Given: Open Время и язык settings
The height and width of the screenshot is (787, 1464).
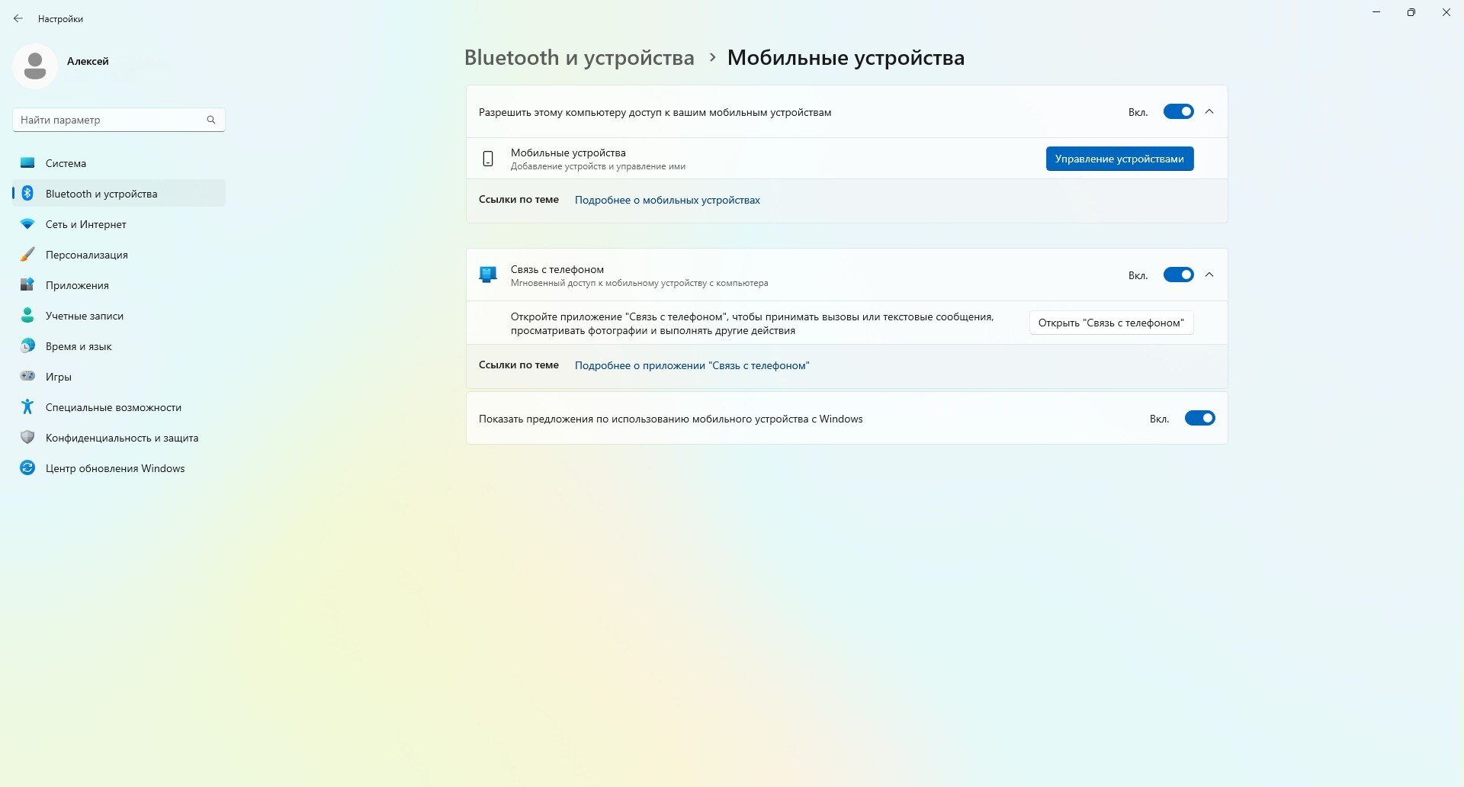Looking at the screenshot, I should [119, 346].
